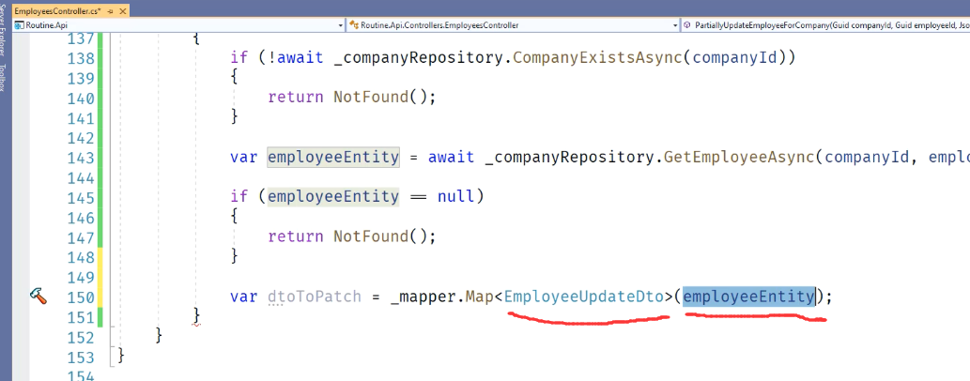Open the Routine.Api.Controllers.EmployeesController type dropdown

675,25
